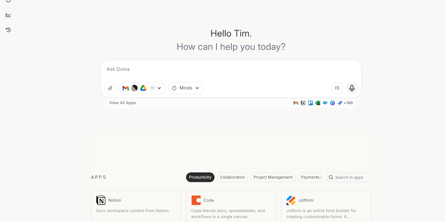Click the Excel icon in apps strip
Viewport: 445px width, 222px height.
318,103
